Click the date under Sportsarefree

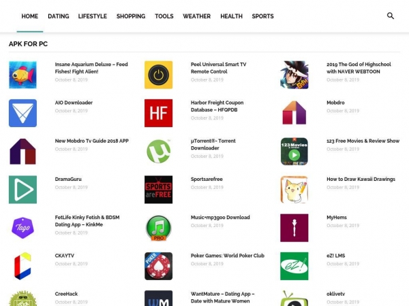point(207,187)
